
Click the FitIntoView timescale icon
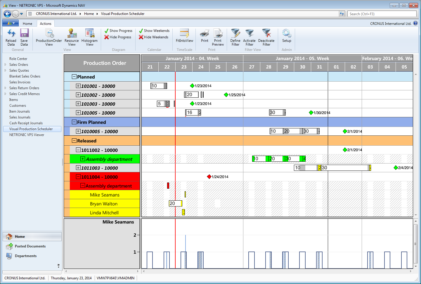(x=184, y=36)
